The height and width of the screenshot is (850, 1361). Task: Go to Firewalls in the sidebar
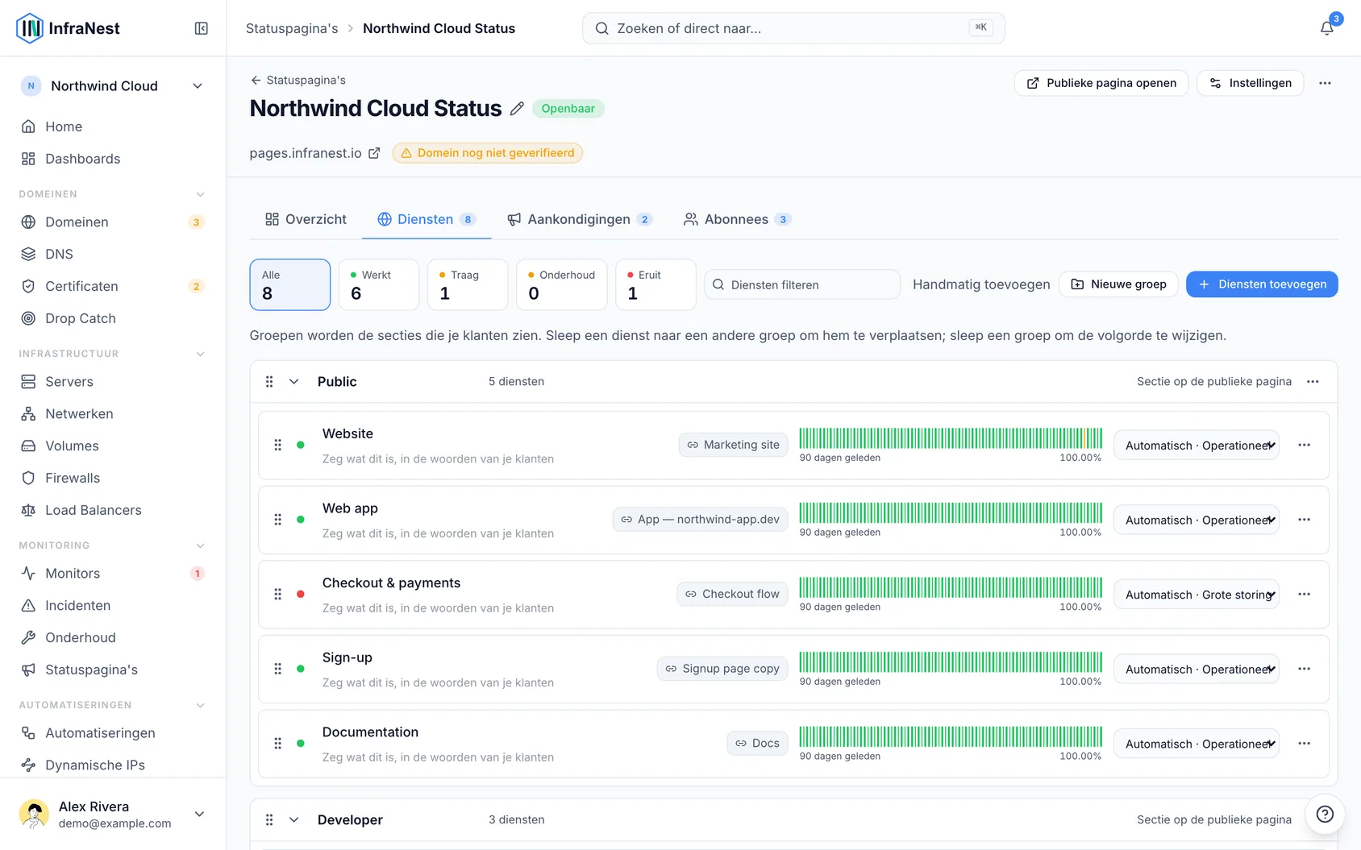pos(112,478)
